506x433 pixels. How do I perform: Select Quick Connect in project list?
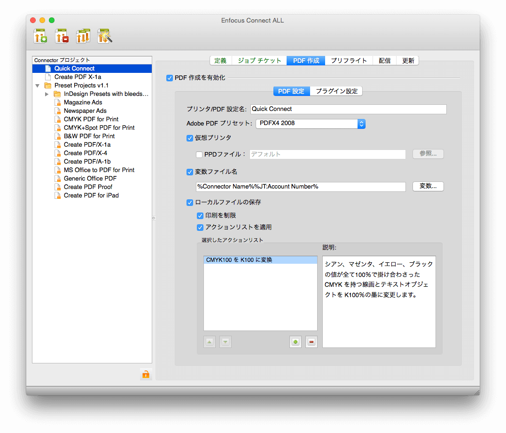92,69
